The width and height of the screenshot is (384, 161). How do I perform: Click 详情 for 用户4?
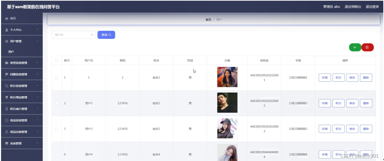(325, 154)
